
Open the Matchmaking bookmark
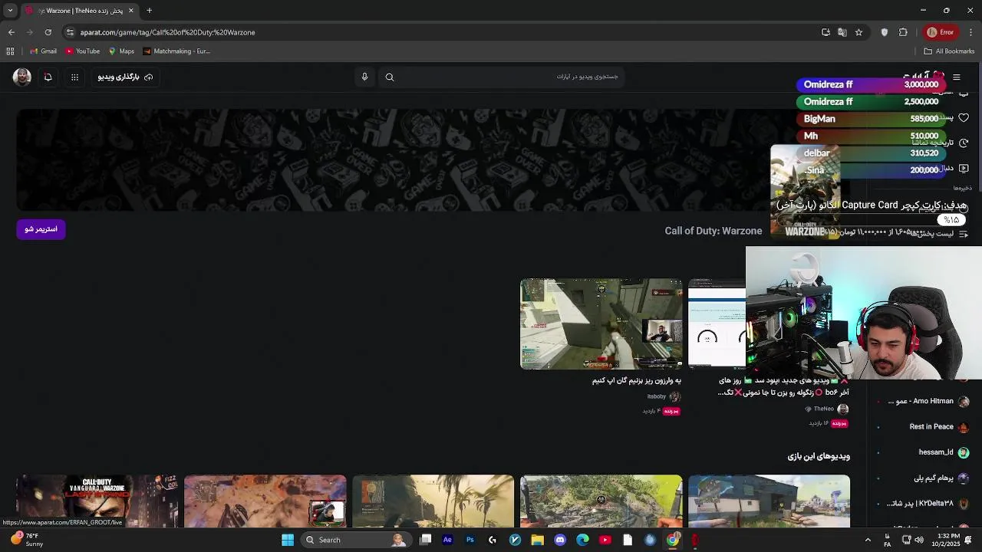176,51
